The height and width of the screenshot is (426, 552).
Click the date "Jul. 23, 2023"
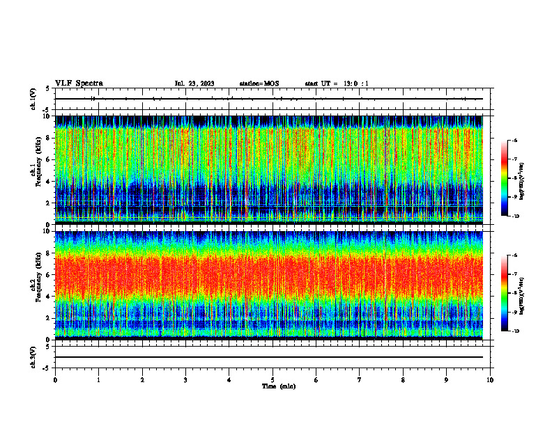pos(194,84)
